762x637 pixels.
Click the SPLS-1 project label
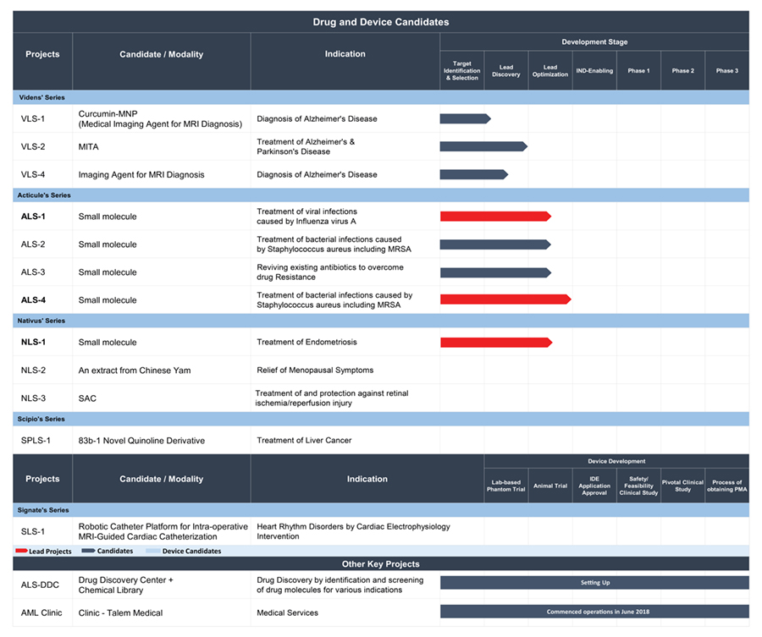pos(38,440)
